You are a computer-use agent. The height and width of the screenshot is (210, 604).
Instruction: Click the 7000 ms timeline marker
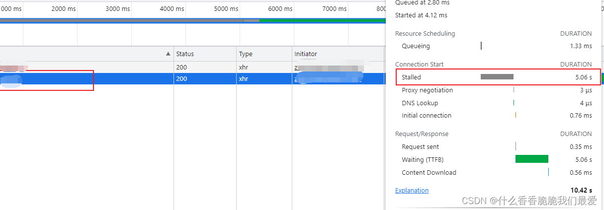tap(335, 9)
